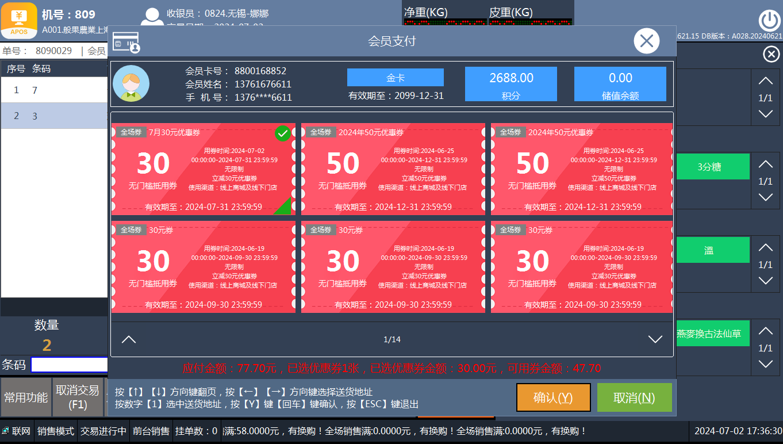Viewport: 783px width, 444px height.
Task: Click the member name 13761676611
Action: [x=263, y=85]
